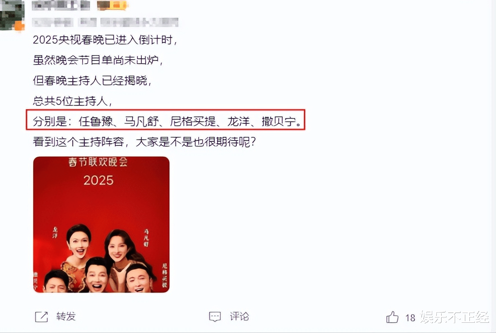This screenshot has width=496, height=333.
Task: Click the 春节联欢晚会 title on poster
Action: [98, 162]
